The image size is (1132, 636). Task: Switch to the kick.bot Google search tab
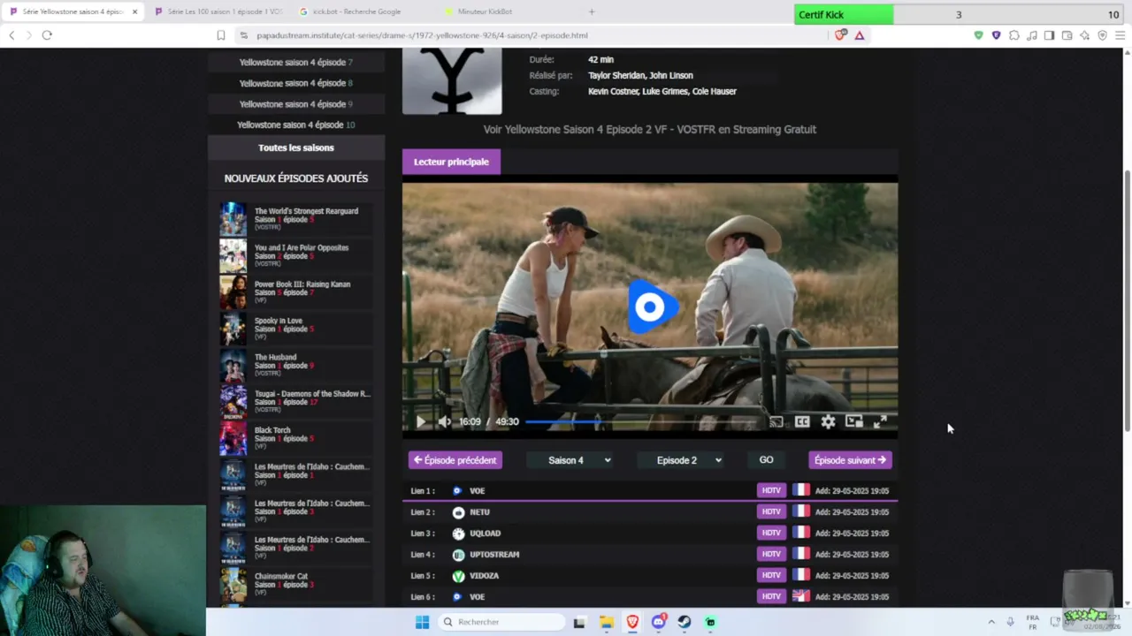357,11
